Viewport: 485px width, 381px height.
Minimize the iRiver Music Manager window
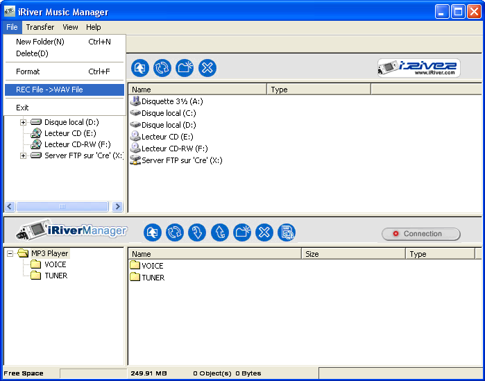coord(442,12)
